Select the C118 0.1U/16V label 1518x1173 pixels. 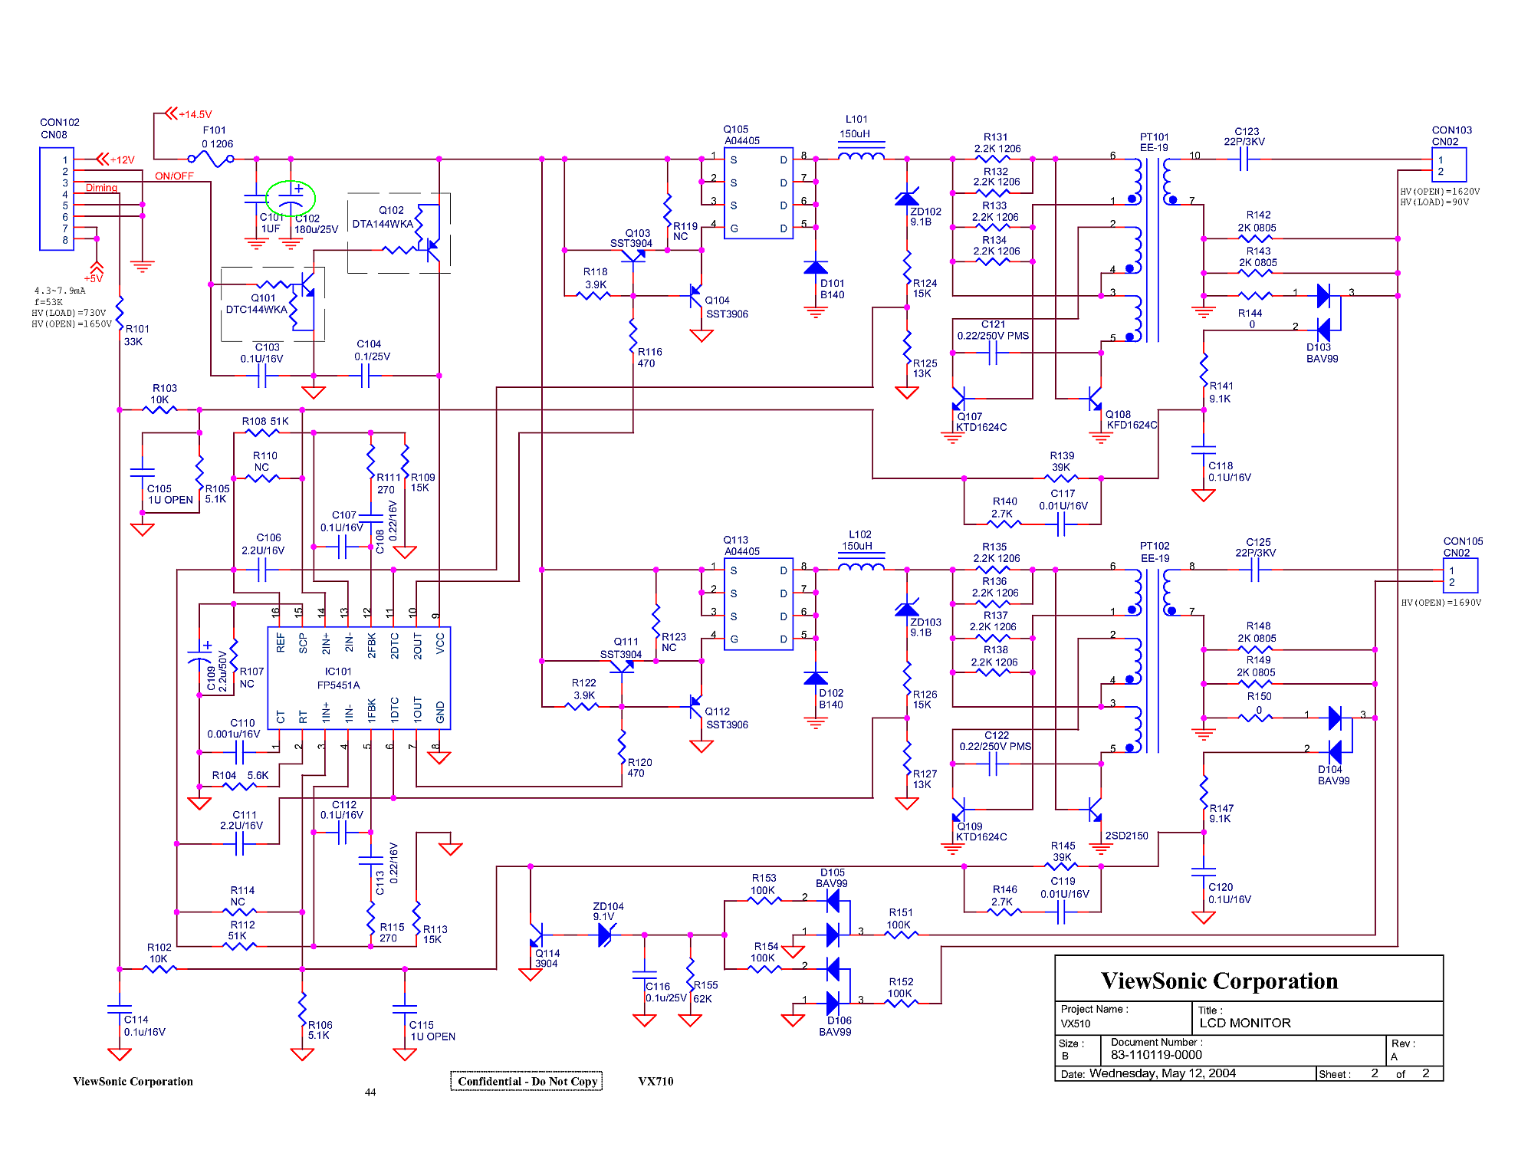pos(1230,472)
